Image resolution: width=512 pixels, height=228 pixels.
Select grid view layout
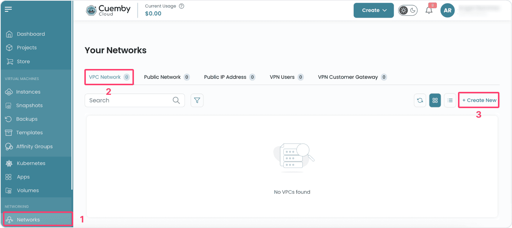435,100
